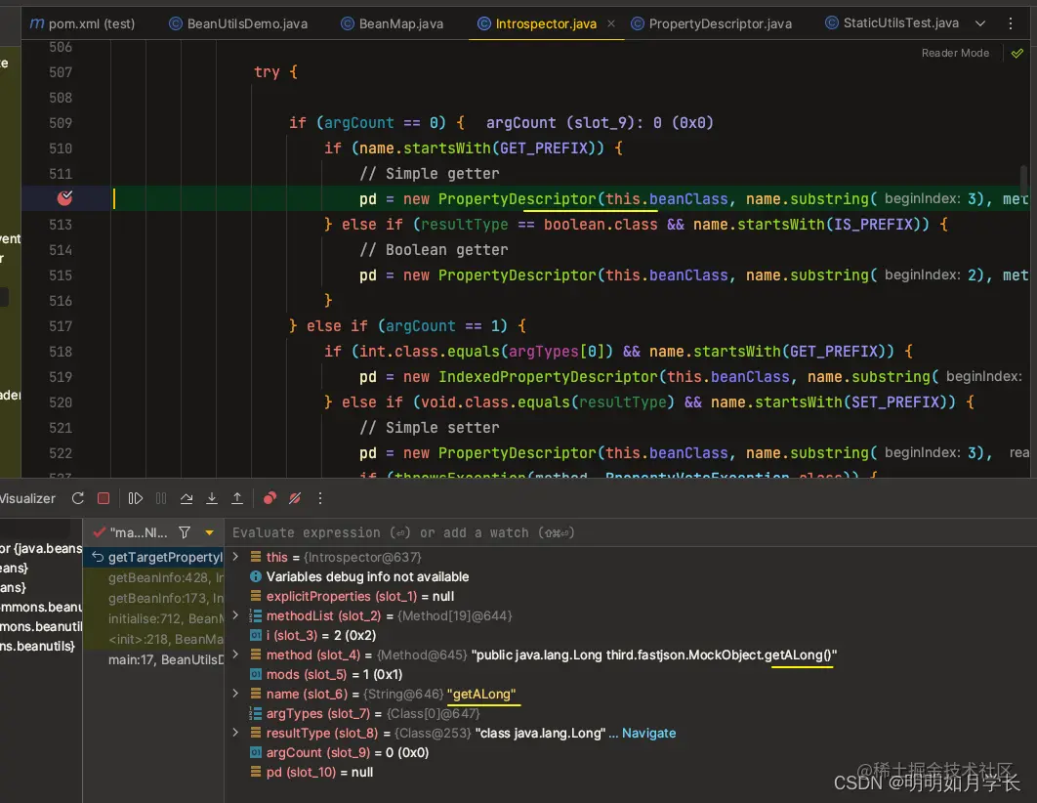
Task: Click the Rerun debug session icon
Action: 78,498
